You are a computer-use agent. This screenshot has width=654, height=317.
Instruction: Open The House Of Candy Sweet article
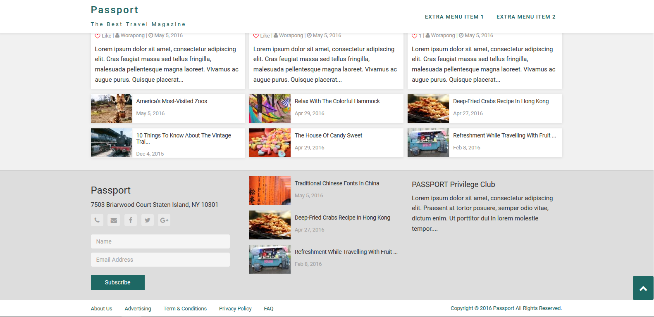328,135
